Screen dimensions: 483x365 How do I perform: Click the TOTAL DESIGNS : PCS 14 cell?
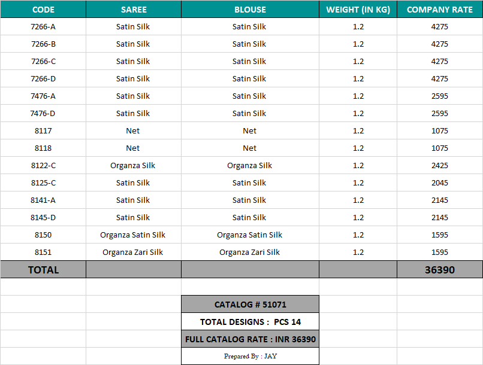pyautogui.click(x=250, y=322)
